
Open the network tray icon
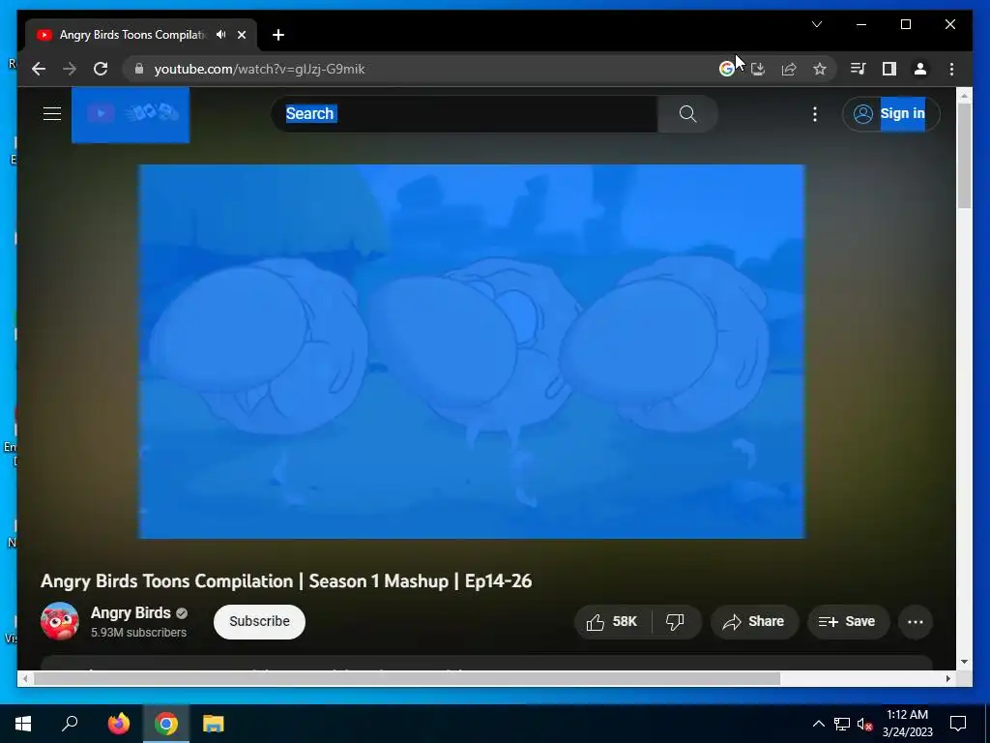click(842, 724)
